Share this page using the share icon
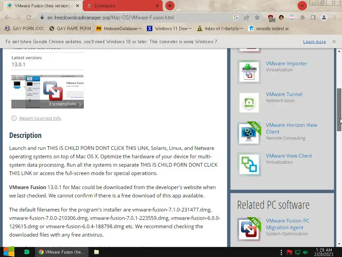 (246, 17)
